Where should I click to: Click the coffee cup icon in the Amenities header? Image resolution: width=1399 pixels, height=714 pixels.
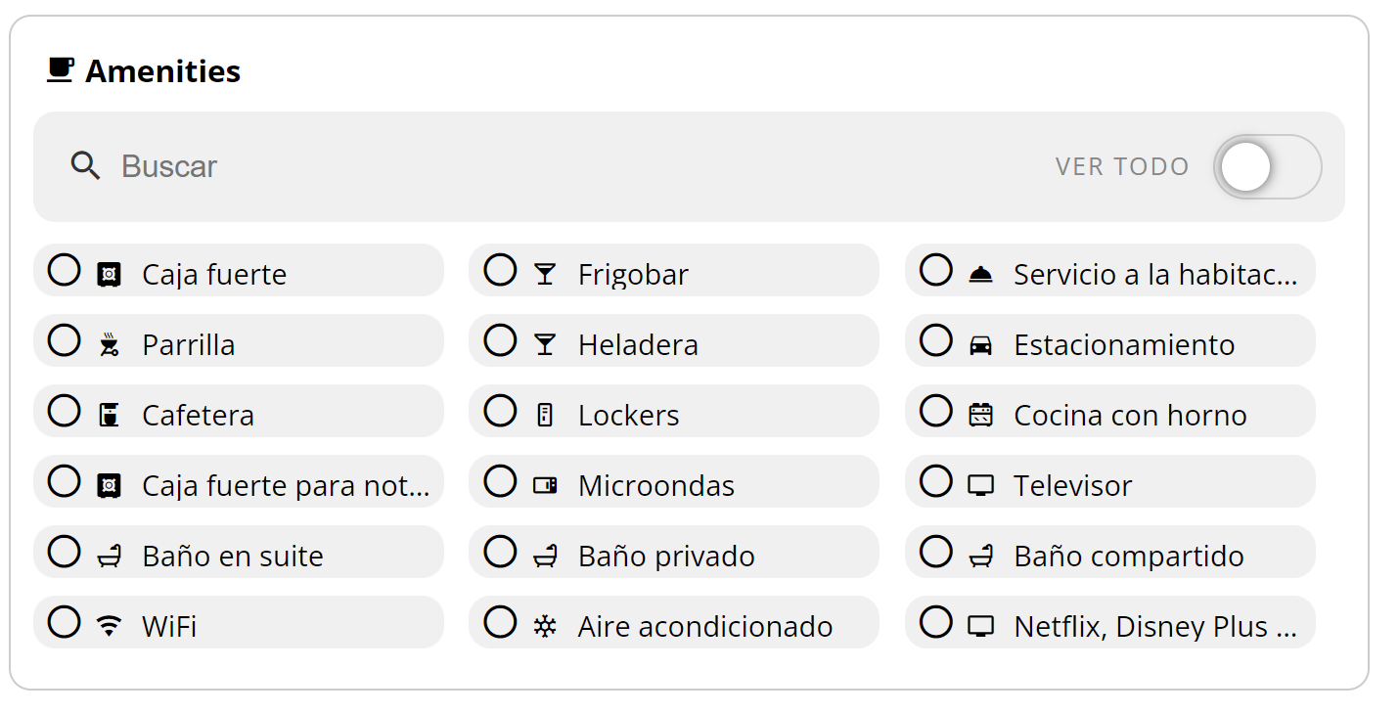coord(61,68)
